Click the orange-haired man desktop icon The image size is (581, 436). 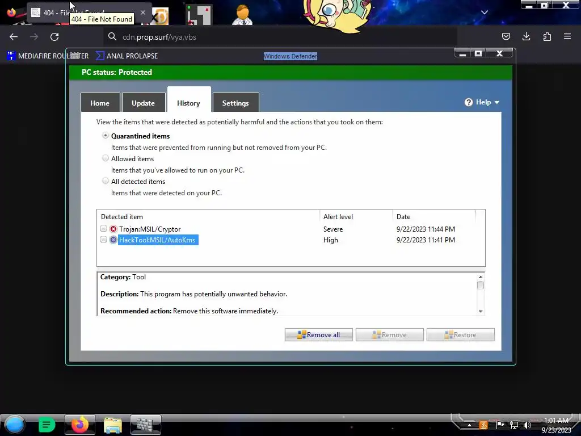(x=243, y=15)
